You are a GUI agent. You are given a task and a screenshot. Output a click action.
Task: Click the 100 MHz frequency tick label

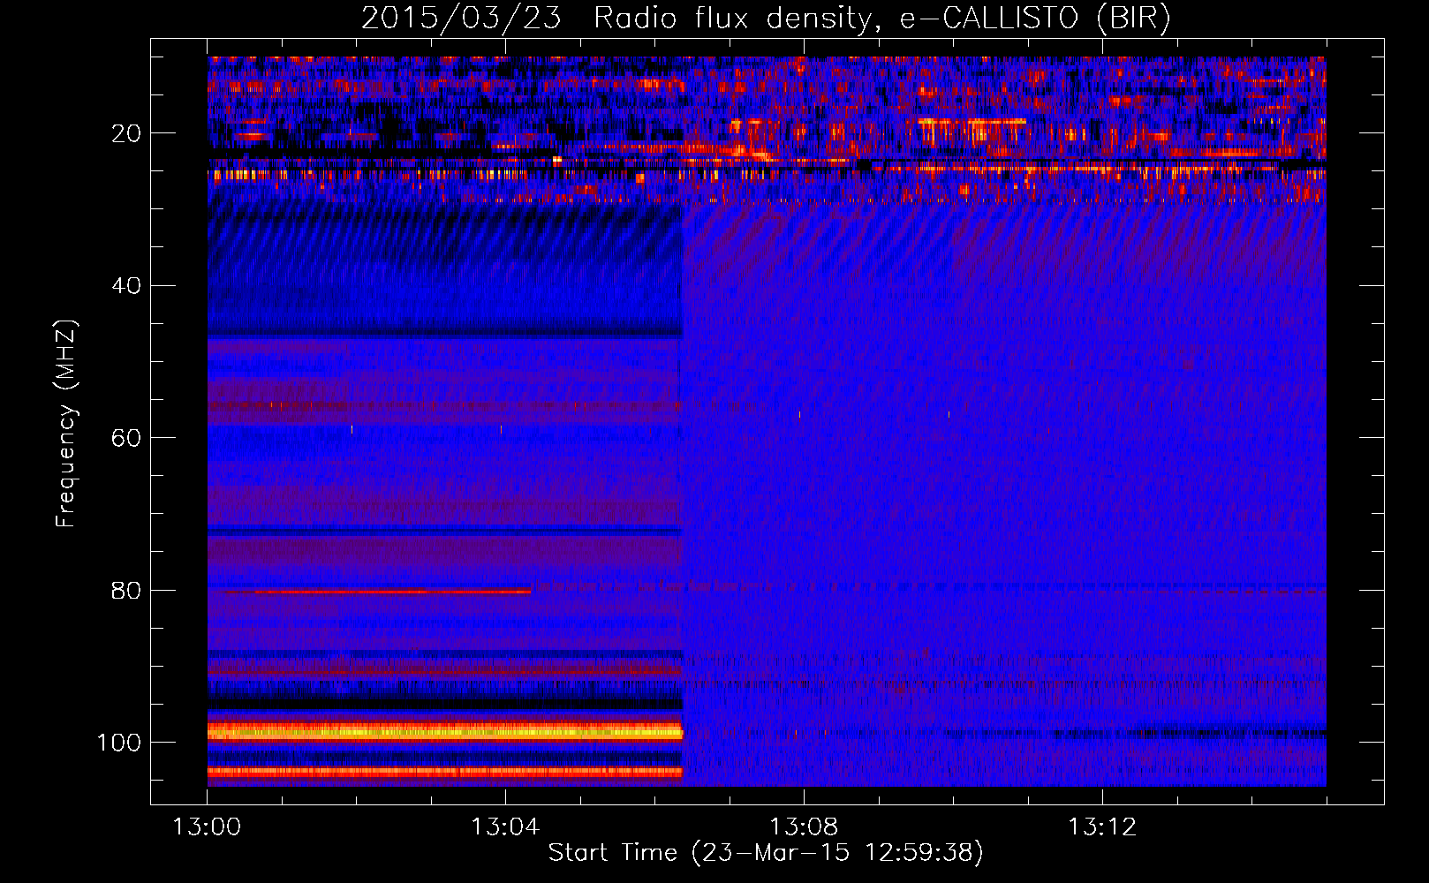pyautogui.click(x=119, y=743)
